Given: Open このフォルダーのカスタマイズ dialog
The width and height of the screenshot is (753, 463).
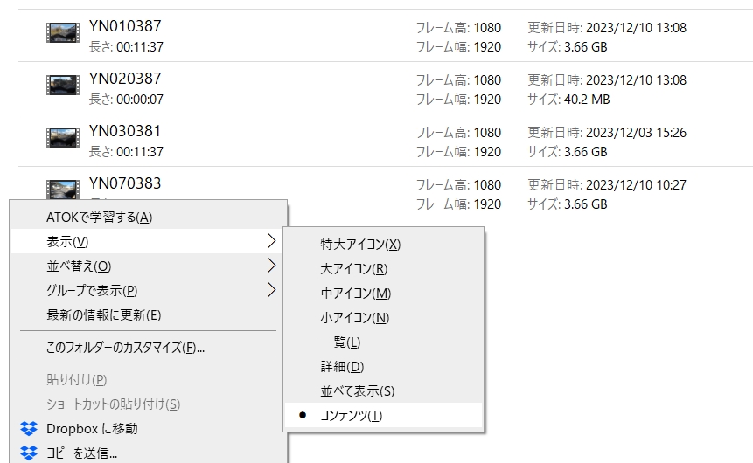Looking at the screenshot, I should click(125, 348).
